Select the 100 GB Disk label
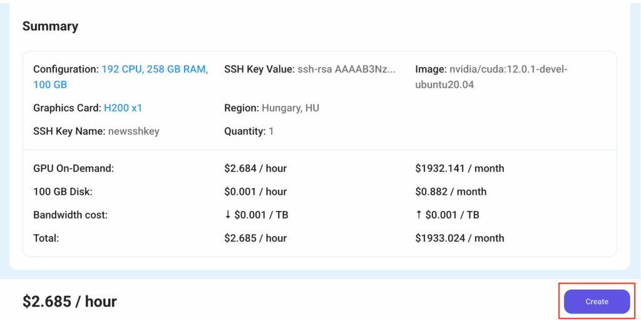Image resolution: width=641 pixels, height=321 pixels. (x=63, y=191)
